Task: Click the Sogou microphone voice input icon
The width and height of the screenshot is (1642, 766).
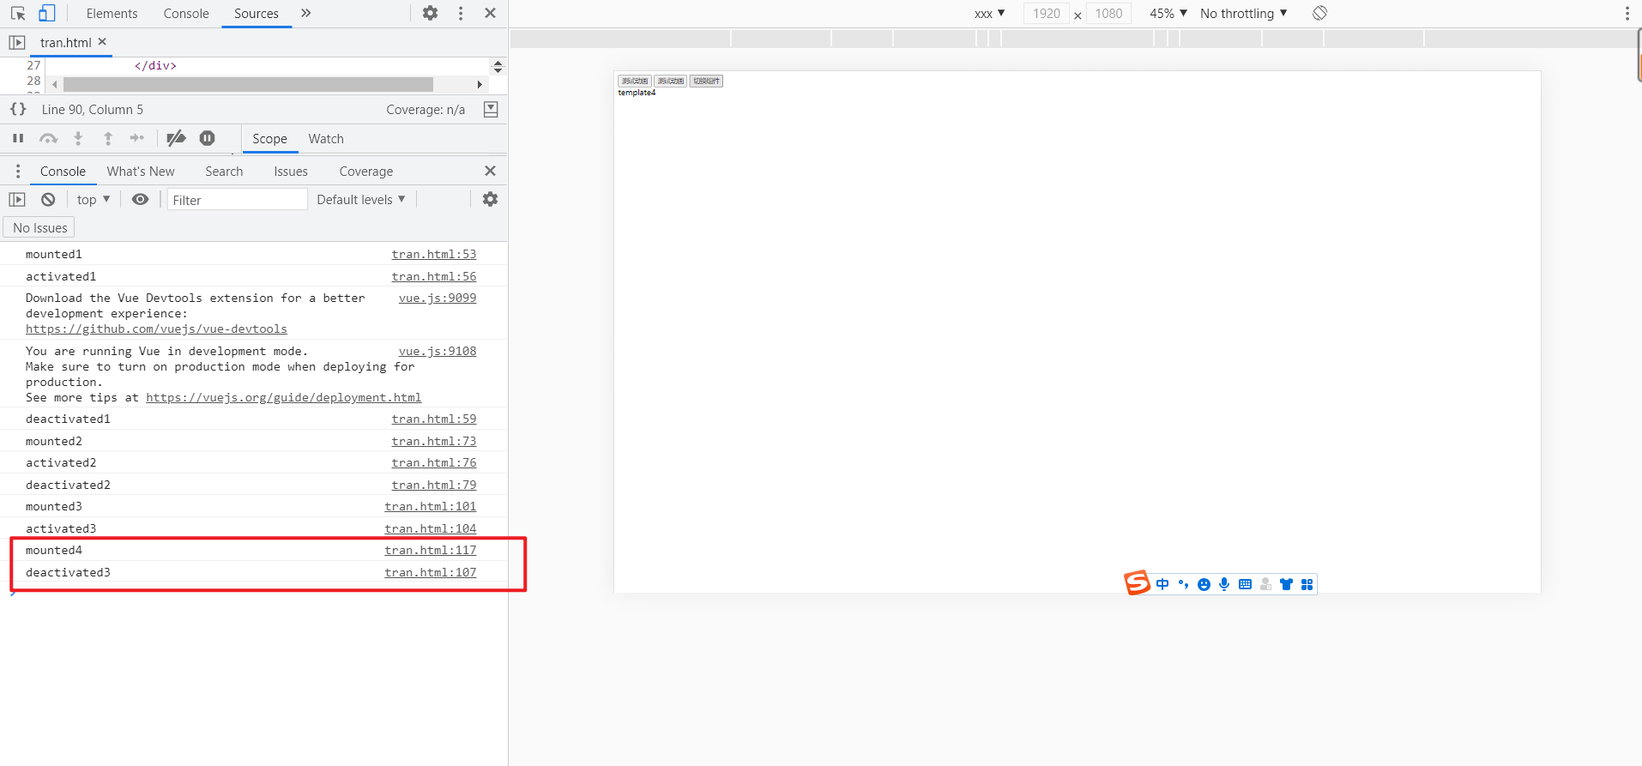Action: 1224,584
